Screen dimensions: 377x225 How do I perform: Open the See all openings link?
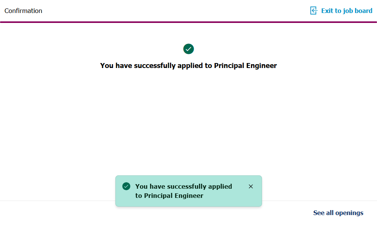pos(338,213)
